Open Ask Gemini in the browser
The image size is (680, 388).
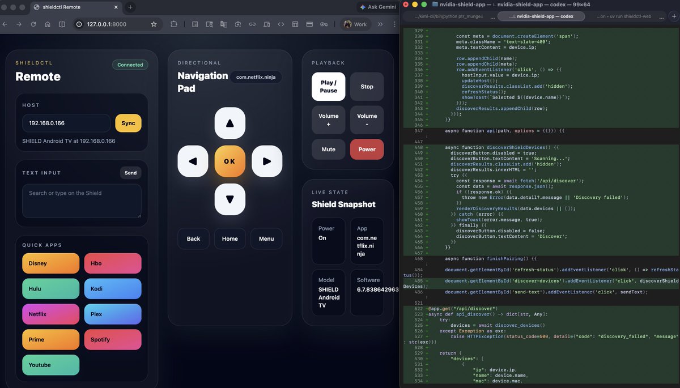[x=378, y=7]
